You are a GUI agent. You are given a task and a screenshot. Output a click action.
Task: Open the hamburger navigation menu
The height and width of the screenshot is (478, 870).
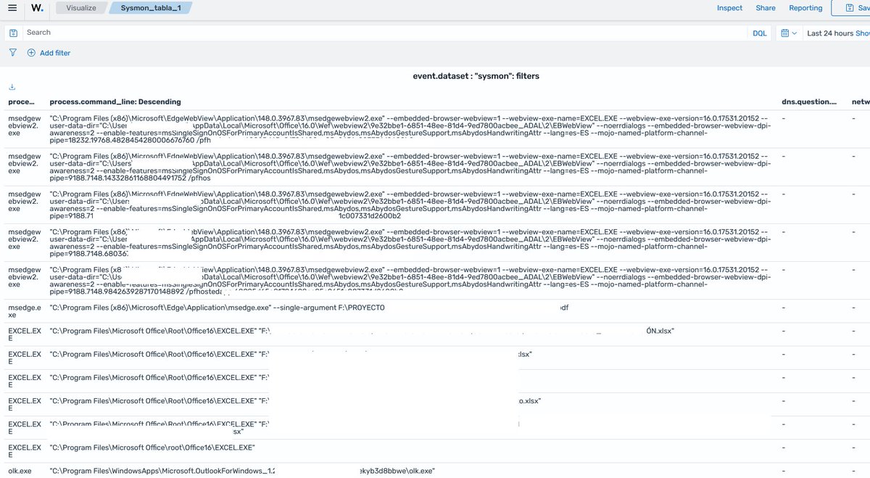pyautogui.click(x=13, y=8)
